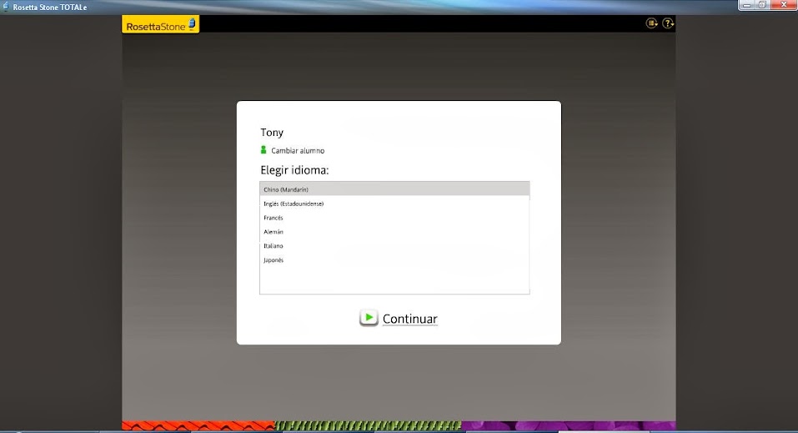The width and height of the screenshot is (798, 433).
Task: Choose Francés from the language list
Action: coord(394,218)
